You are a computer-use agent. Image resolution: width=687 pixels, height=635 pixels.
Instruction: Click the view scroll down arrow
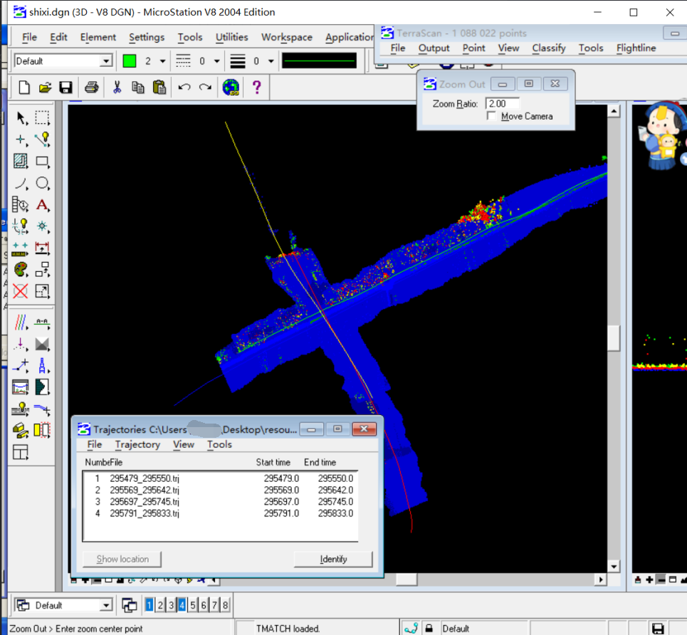tap(614, 566)
